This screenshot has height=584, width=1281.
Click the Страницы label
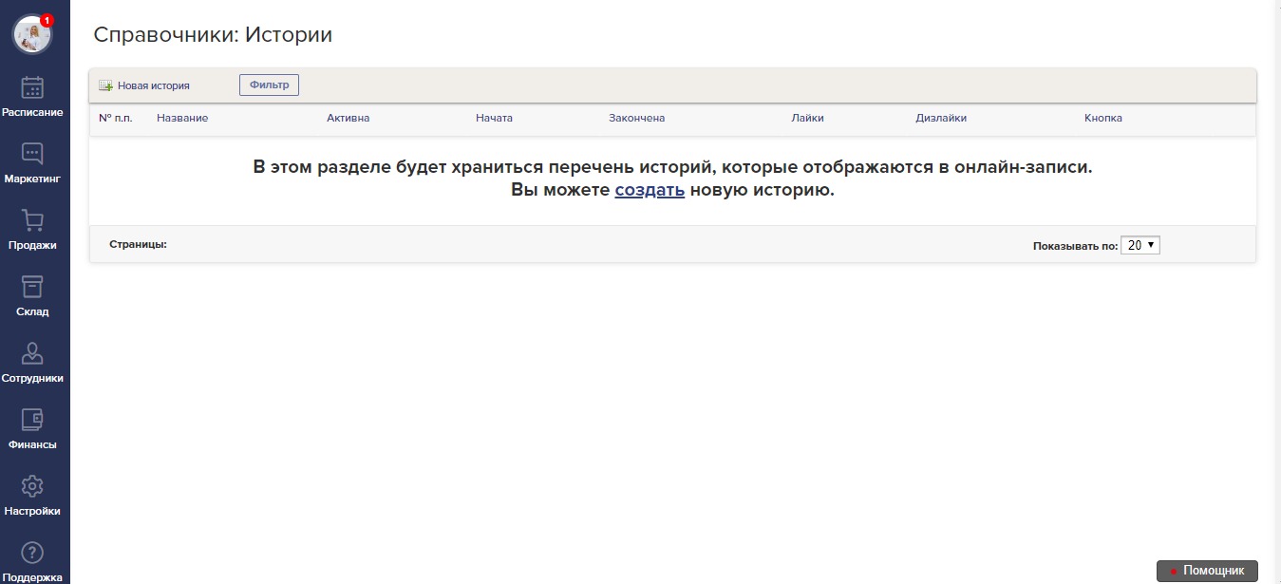pos(138,244)
